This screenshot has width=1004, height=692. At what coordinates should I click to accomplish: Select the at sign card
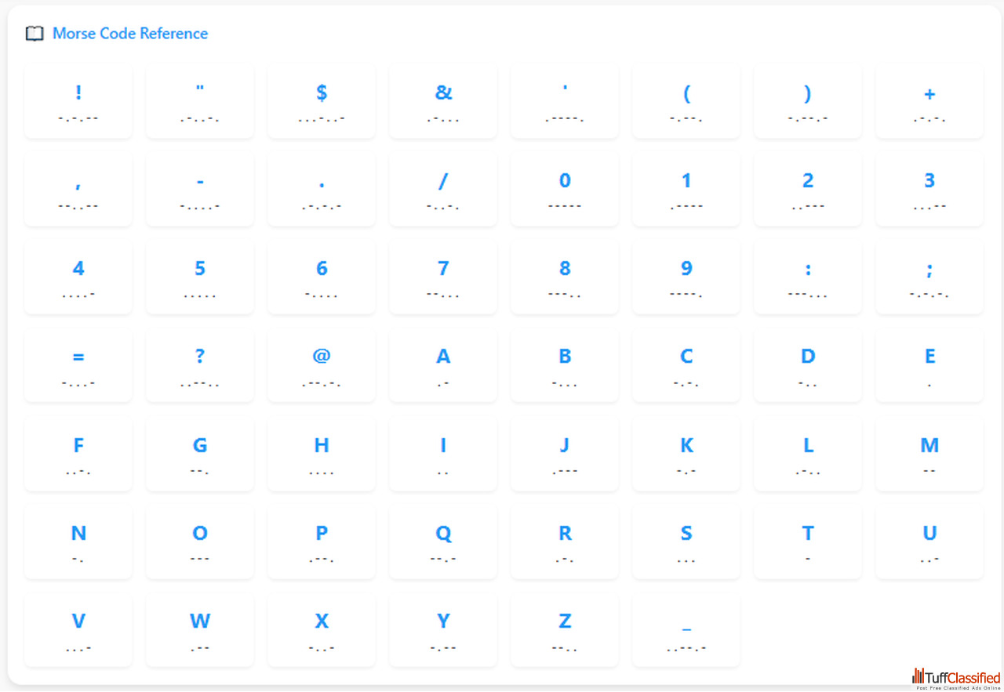click(322, 366)
